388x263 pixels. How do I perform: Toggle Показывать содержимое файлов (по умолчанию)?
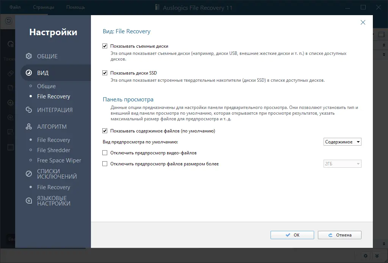coord(105,131)
